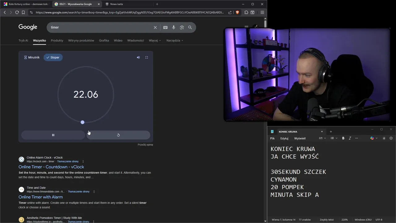Open the Google apps grid
Image resolution: width=396 pixels, height=223 pixels.
[x=246, y=27]
